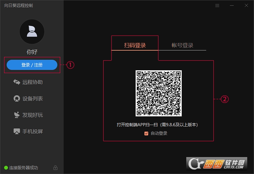Close the 向日葵 window
The image size is (254, 174).
click(247, 6)
